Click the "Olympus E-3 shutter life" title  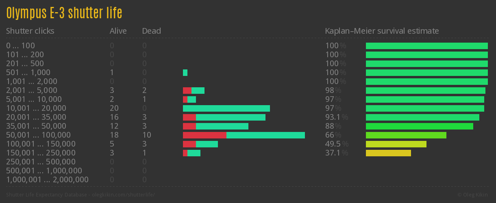click(x=64, y=13)
